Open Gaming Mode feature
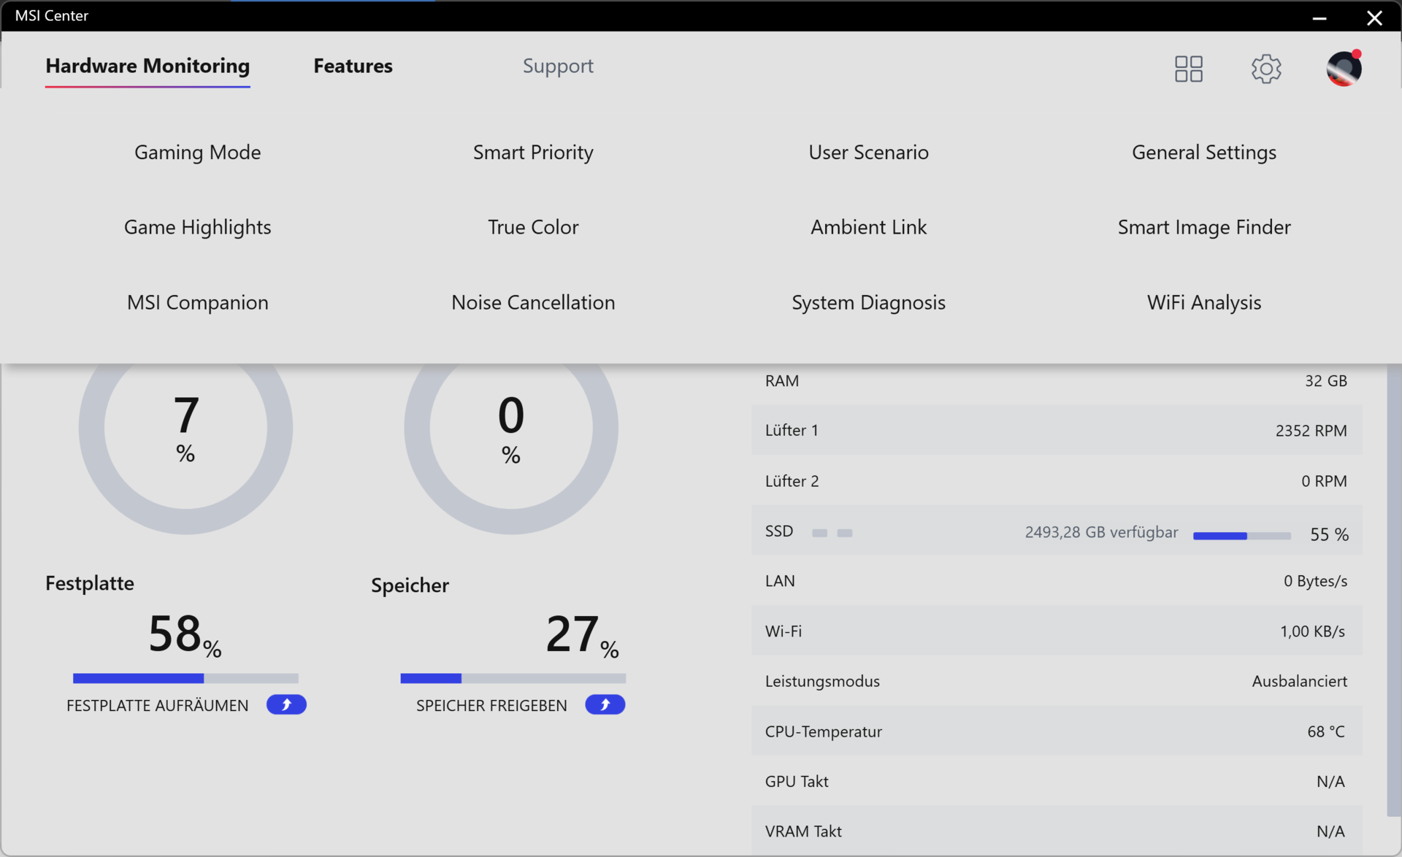This screenshot has height=857, width=1402. (x=197, y=152)
